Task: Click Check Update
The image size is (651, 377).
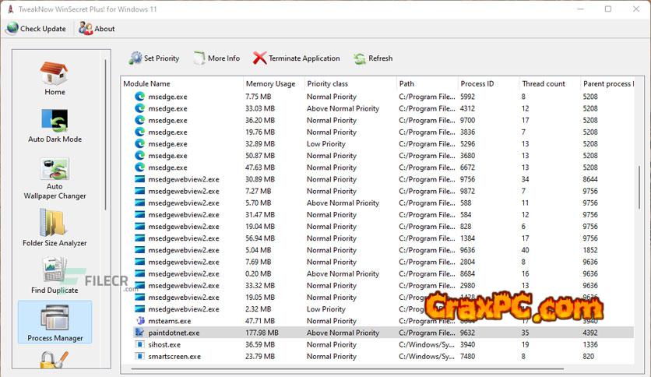Action: click(36, 29)
